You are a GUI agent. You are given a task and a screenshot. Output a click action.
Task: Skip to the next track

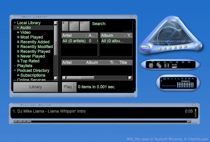coord(180,47)
